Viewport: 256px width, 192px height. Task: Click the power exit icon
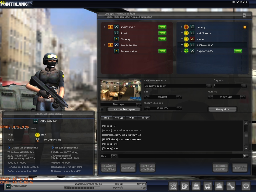[246, 186]
